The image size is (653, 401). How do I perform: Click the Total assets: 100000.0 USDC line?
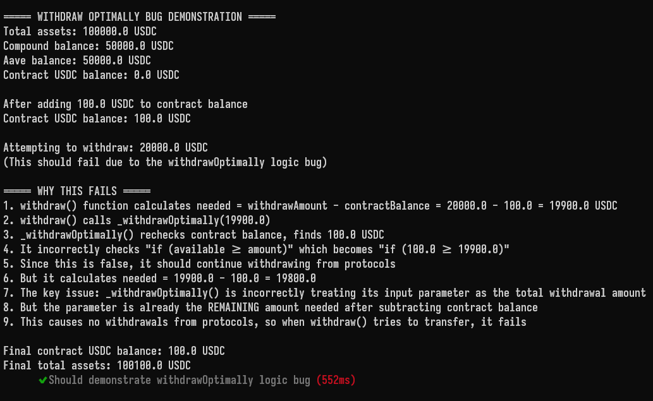pyautogui.click(x=80, y=32)
